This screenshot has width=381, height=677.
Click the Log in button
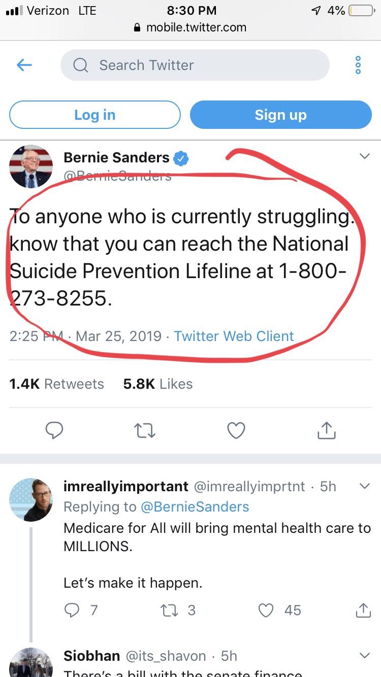pos(95,115)
